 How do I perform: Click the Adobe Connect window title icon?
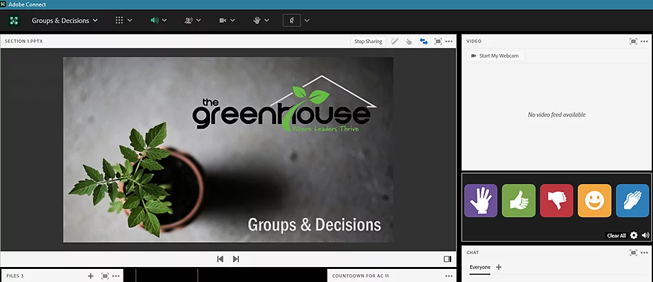4,5
